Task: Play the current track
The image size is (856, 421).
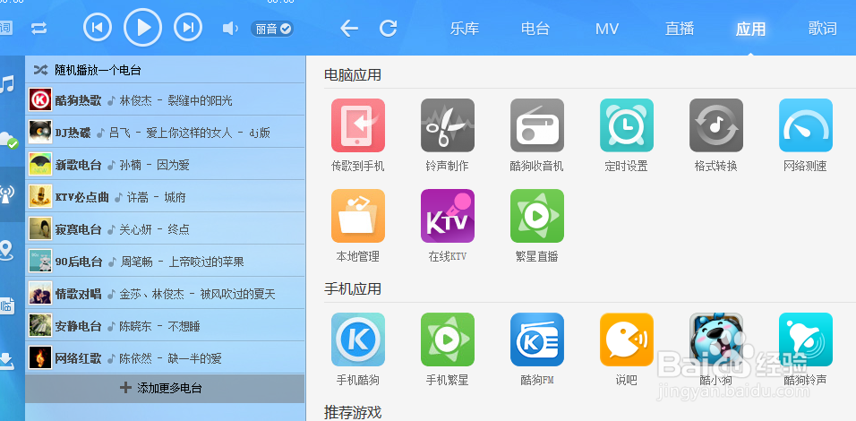Action: point(142,27)
